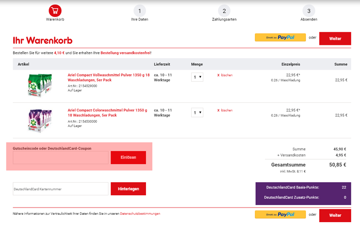Delete Vollwaschmittel item with löschen link
This screenshot has width=360, height=227.
tap(225, 75)
